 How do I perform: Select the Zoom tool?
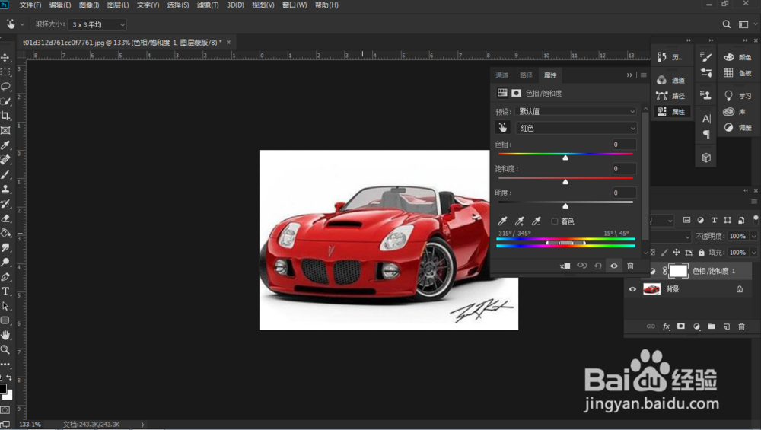5,349
